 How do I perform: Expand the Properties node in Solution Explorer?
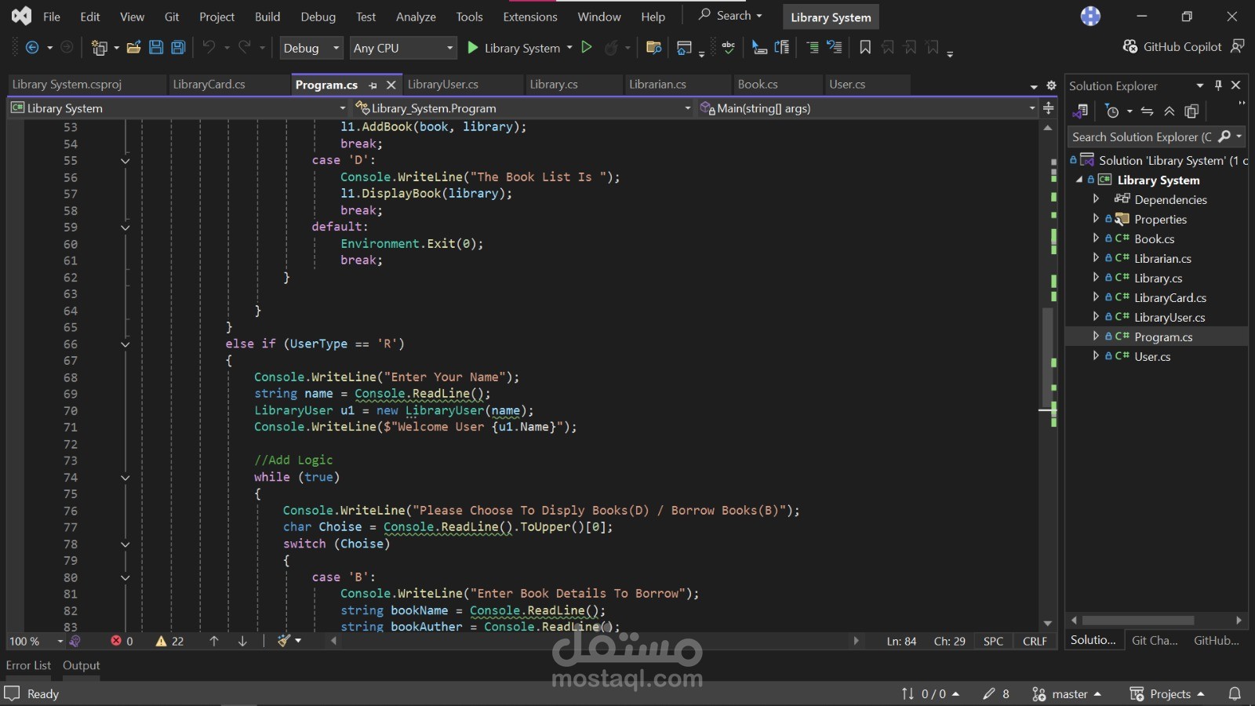(1096, 219)
